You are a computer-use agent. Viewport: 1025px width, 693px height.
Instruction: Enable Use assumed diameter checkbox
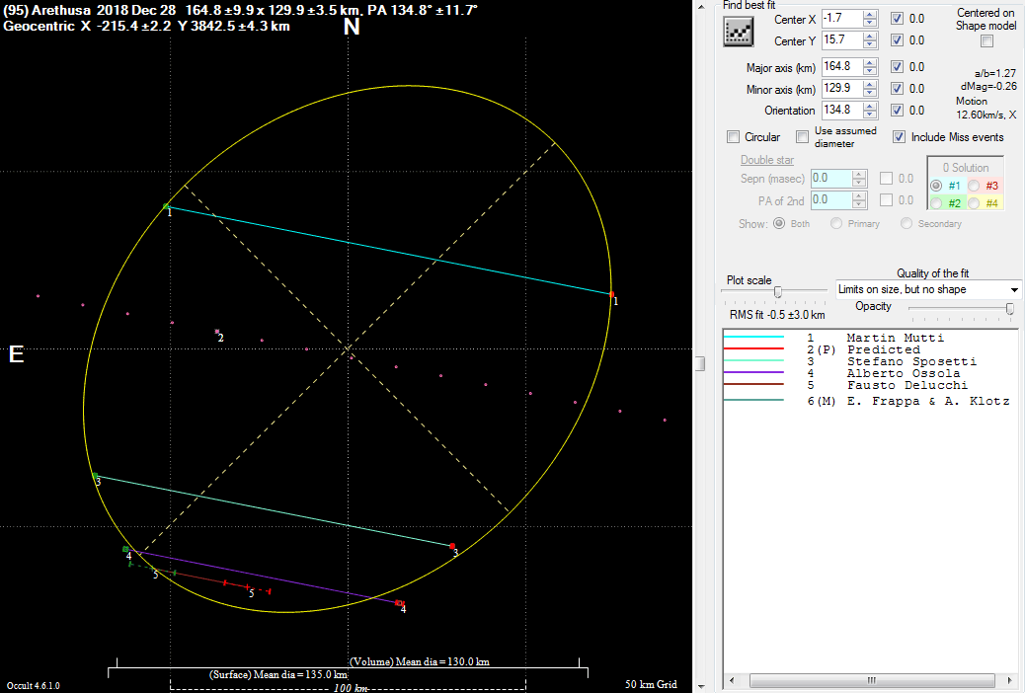pos(802,136)
